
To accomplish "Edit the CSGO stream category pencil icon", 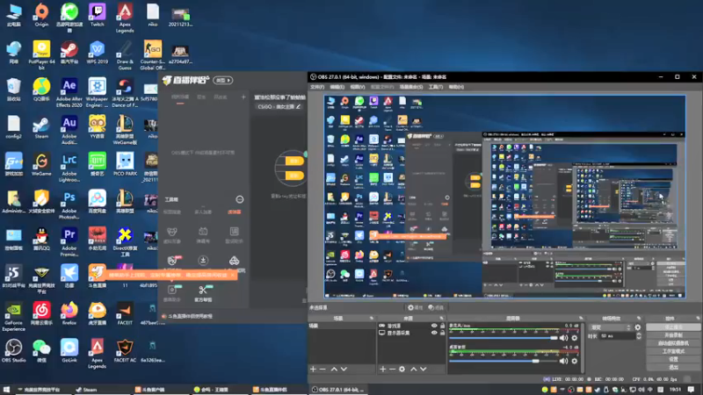I will [299, 106].
